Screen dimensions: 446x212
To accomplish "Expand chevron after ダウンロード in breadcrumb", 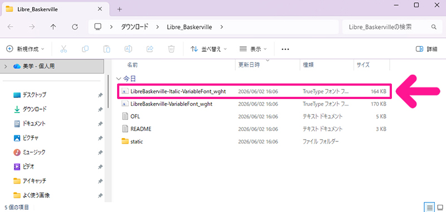I will coord(157,27).
